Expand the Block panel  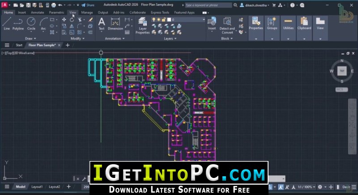(227, 38)
